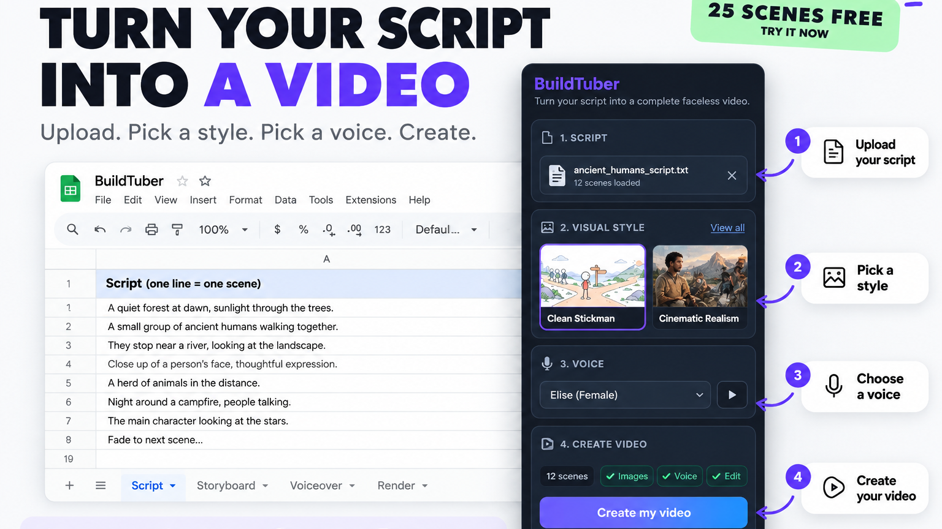Toggle the Edit check chip

tap(726, 476)
